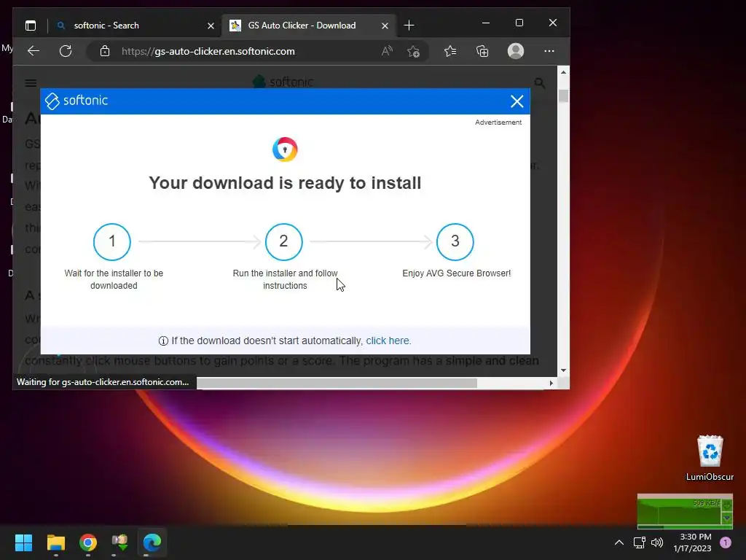Open File Explorer from taskbar

coord(55,542)
